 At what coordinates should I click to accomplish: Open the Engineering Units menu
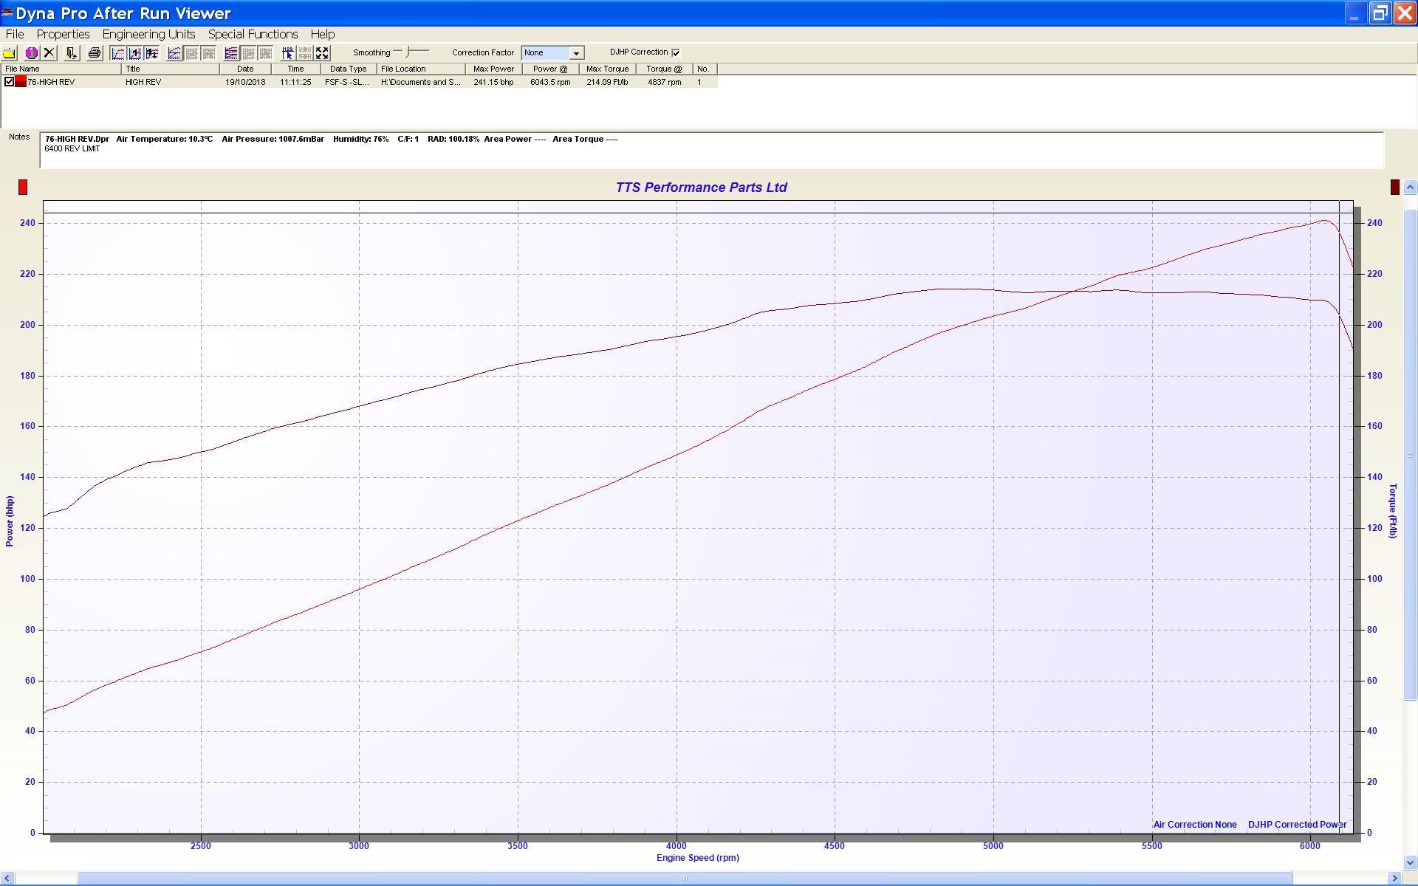(x=148, y=34)
